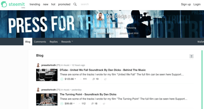Image resolution: width=204 pixels, height=109 pixels.
Task: Switch to the Replies tab
Action: (x=54, y=42)
